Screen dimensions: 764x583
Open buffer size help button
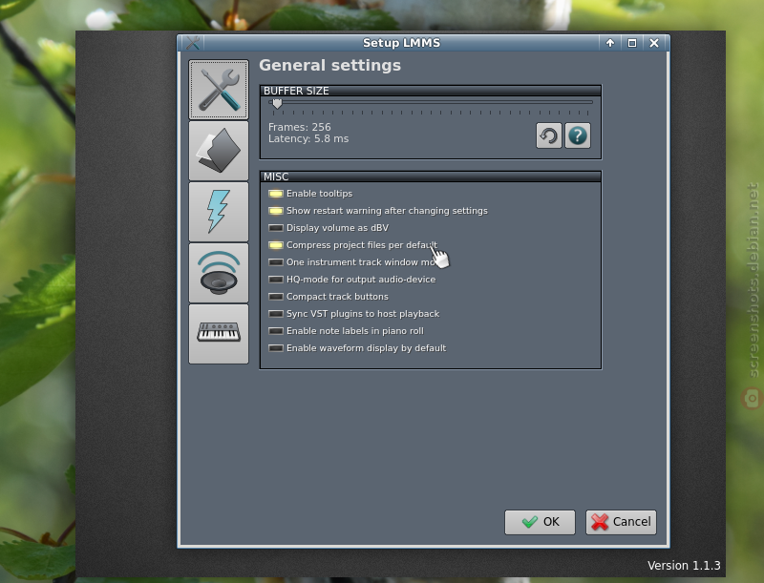(578, 135)
